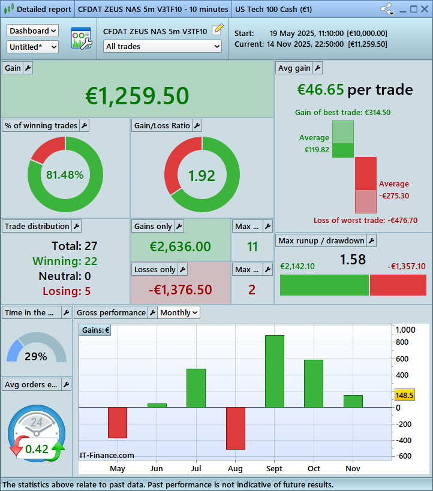
Task: Click the October green bar in chart
Action: 314,384
